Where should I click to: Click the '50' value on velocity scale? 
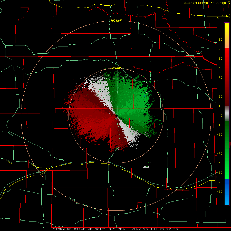220,68
